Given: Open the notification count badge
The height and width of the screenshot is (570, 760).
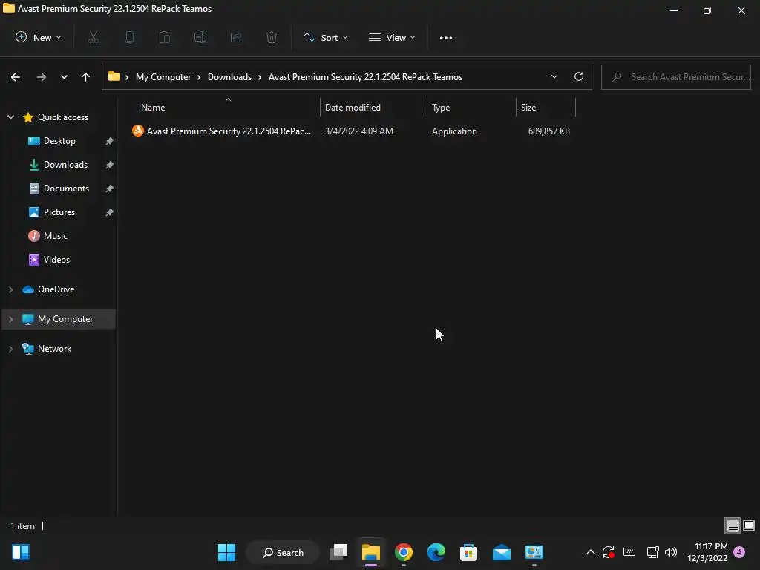Looking at the screenshot, I should tap(739, 552).
